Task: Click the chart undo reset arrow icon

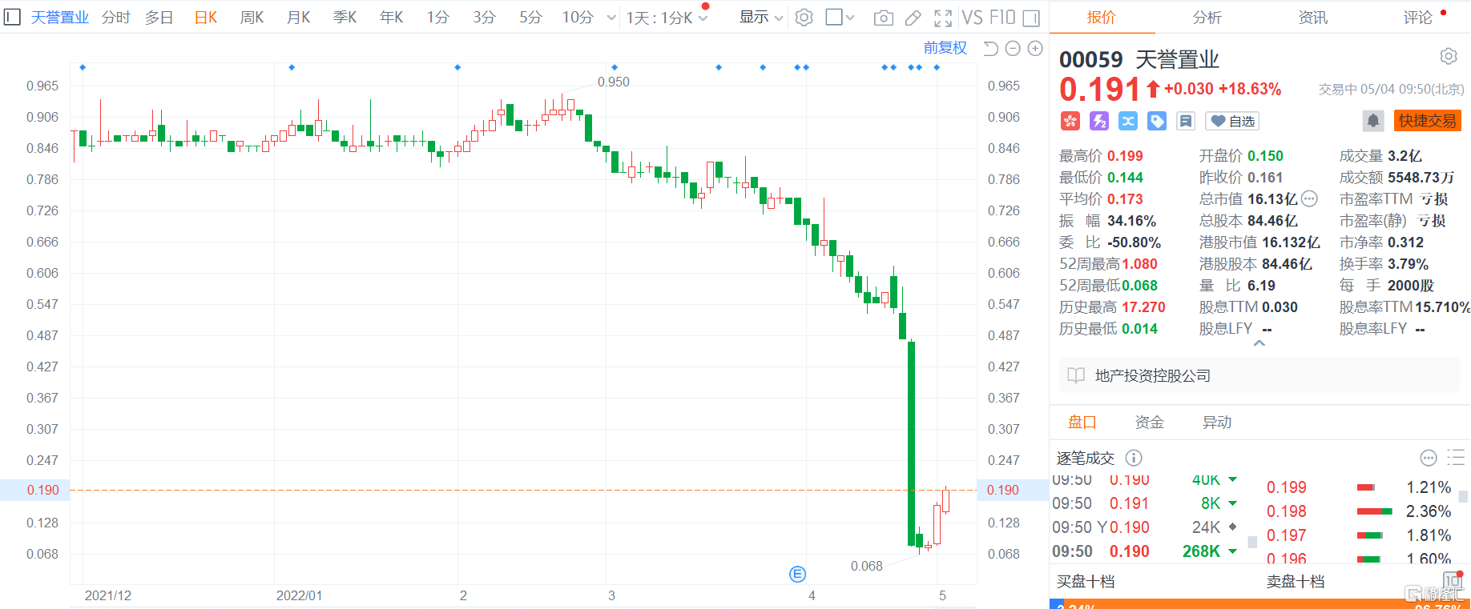Action: (990, 49)
